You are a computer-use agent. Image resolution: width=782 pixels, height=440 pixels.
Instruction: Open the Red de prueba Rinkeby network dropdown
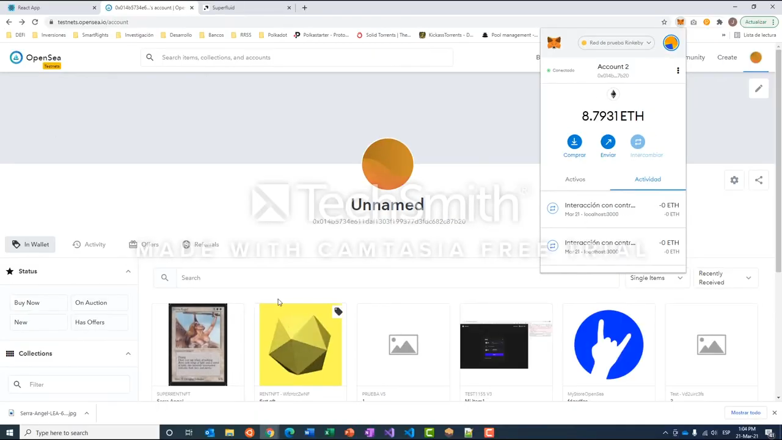tap(616, 43)
